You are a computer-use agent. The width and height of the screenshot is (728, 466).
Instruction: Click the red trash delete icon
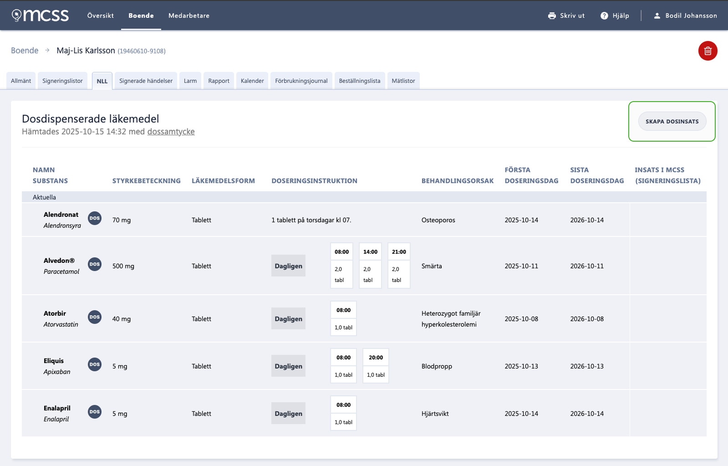(x=708, y=51)
